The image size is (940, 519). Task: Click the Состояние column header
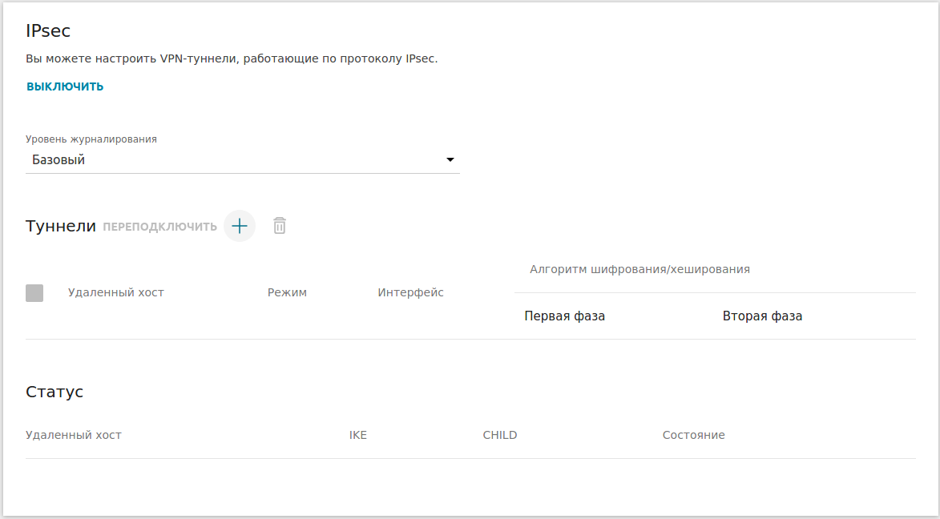(x=693, y=436)
